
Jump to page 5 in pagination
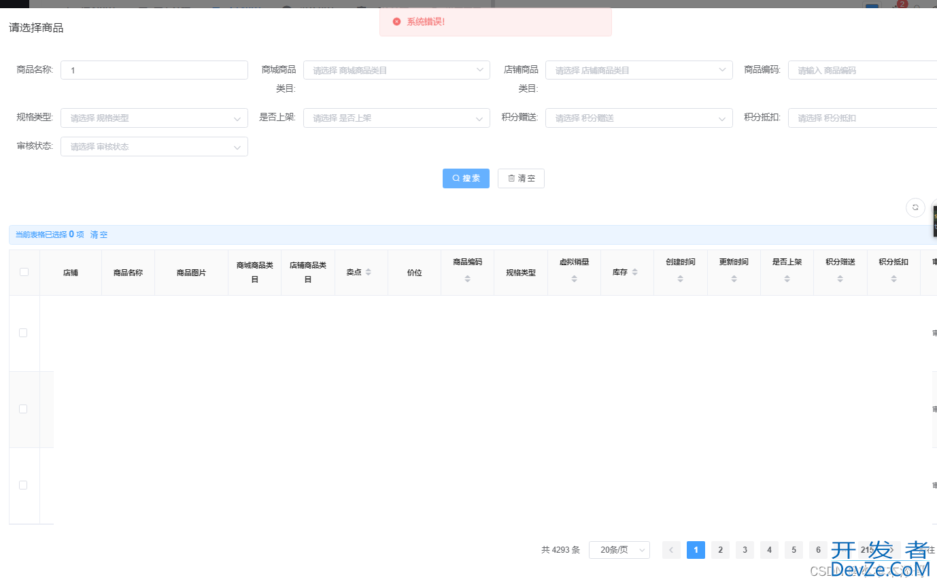coord(794,550)
